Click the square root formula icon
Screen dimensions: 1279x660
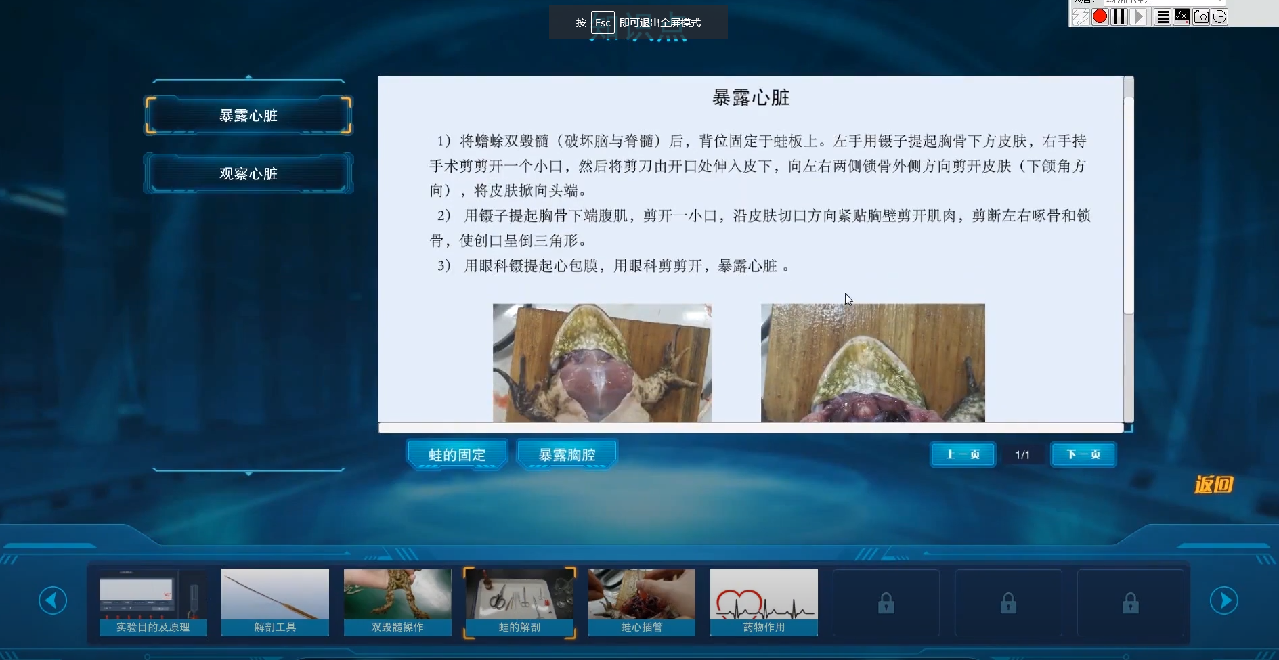point(1182,17)
